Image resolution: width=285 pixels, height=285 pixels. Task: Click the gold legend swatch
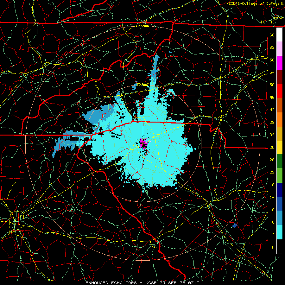pos(280,134)
